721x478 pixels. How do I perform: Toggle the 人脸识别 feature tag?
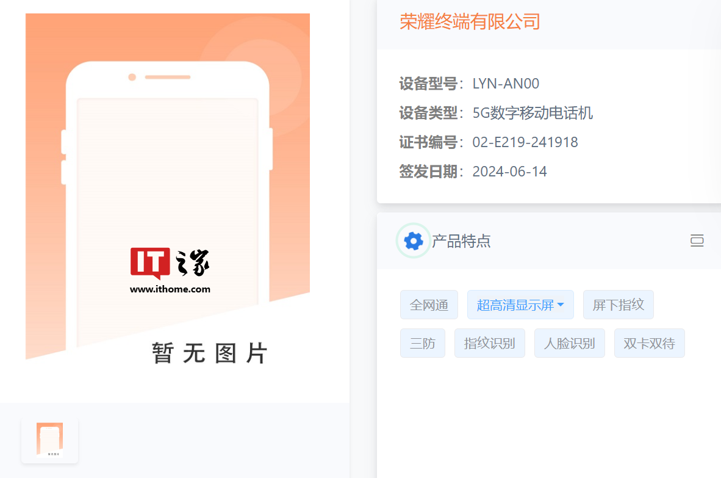pos(569,343)
